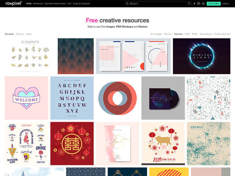
Task: Open the terrazzo pattern thumbnail
Action: point(209,98)
